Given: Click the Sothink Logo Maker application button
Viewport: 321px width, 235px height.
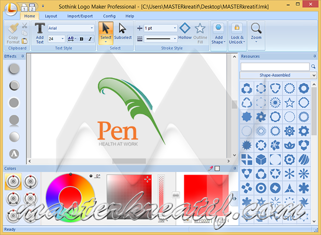Looking at the screenshot, I should (11, 9).
